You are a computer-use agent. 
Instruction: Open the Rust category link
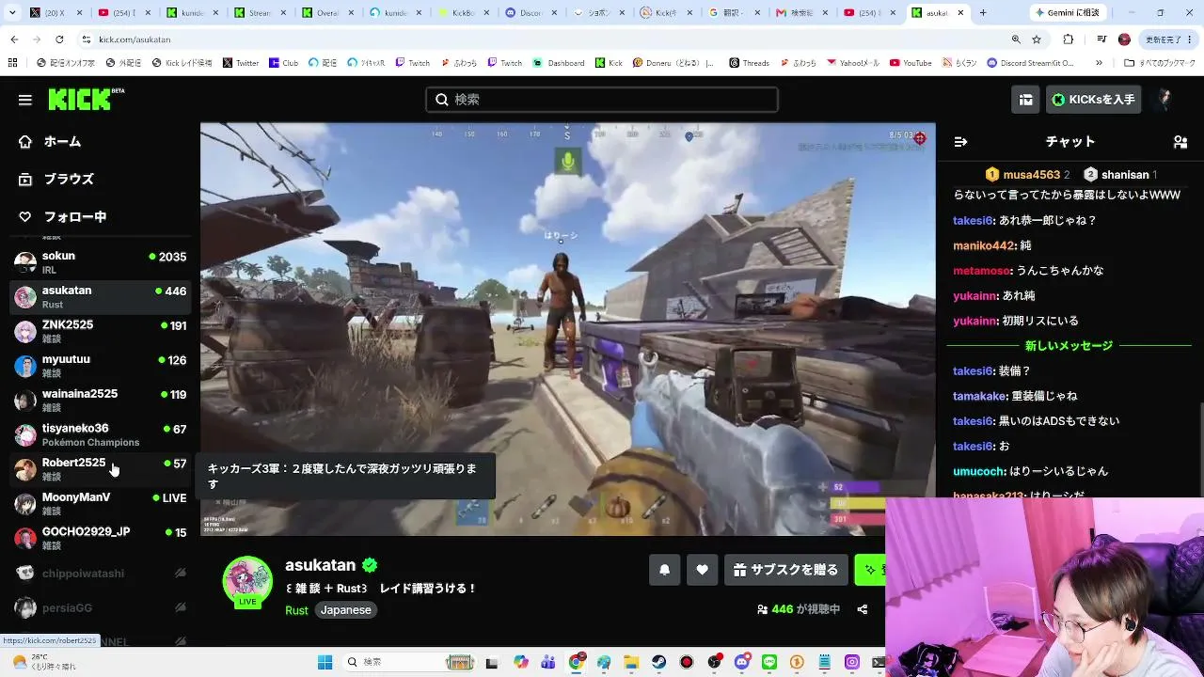tap(296, 610)
